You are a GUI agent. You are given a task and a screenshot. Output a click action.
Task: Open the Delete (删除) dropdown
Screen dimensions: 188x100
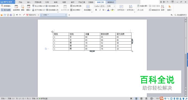[29, 8]
